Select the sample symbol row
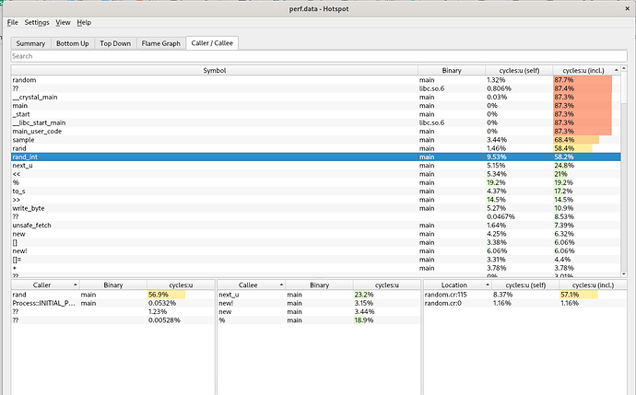The width and height of the screenshot is (636, 395). click(316, 140)
